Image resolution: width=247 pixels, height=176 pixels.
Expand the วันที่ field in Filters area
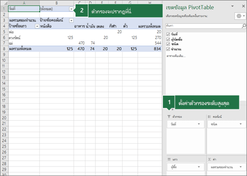[199, 124]
